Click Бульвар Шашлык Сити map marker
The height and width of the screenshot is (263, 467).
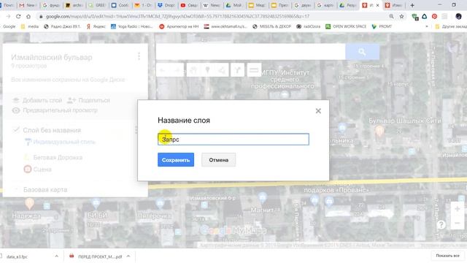point(379,130)
